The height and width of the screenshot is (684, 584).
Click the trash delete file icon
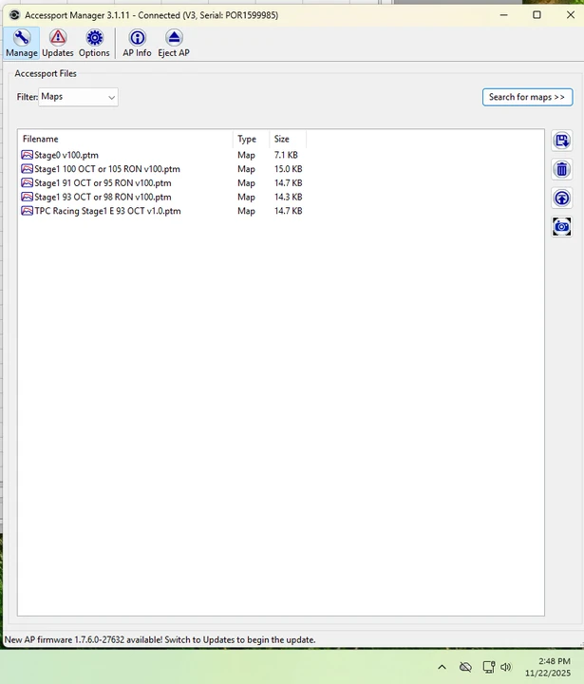point(562,169)
